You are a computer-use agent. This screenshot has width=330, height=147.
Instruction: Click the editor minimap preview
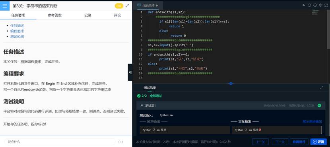pyautogui.click(x=316, y=12)
